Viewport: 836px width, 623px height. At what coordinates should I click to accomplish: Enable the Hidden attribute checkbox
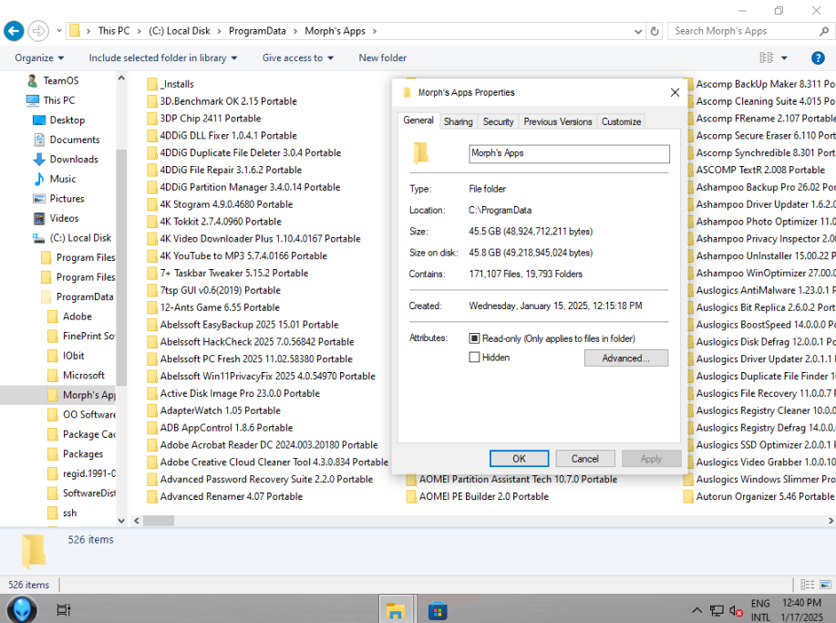[x=474, y=358]
